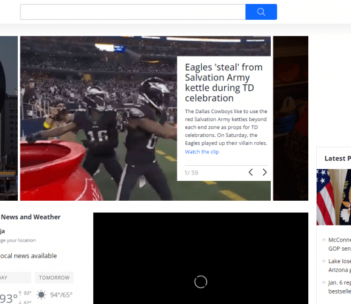Viewport: 351px width, 304px height.
Task: Focus the search text box
Action: pos(133,12)
